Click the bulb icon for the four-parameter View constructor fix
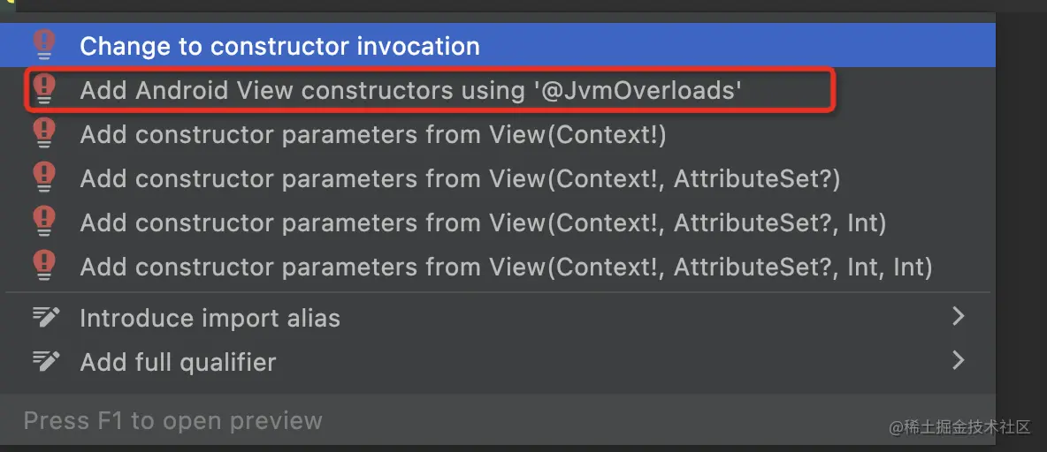The height and width of the screenshot is (452, 1047). [x=44, y=266]
